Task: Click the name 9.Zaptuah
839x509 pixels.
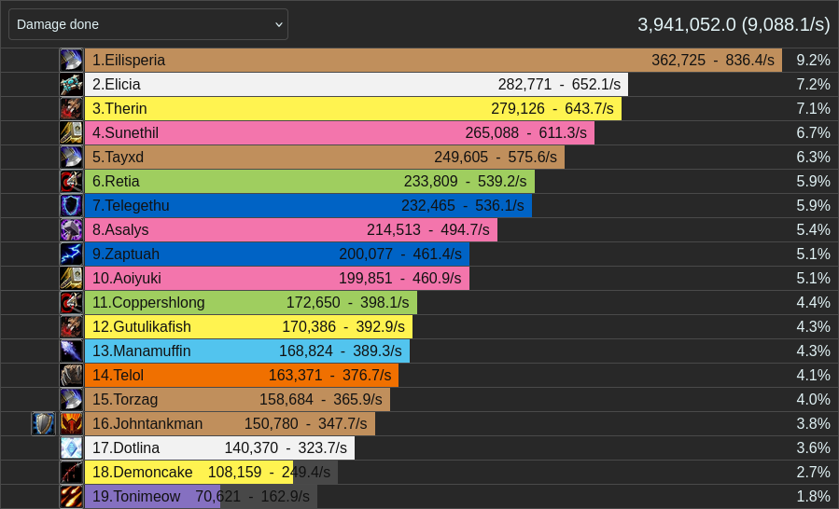Action: pos(126,254)
